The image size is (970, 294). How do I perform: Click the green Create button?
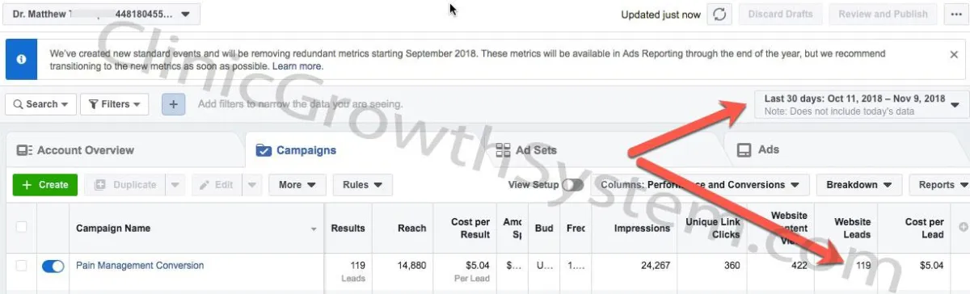click(45, 184)
